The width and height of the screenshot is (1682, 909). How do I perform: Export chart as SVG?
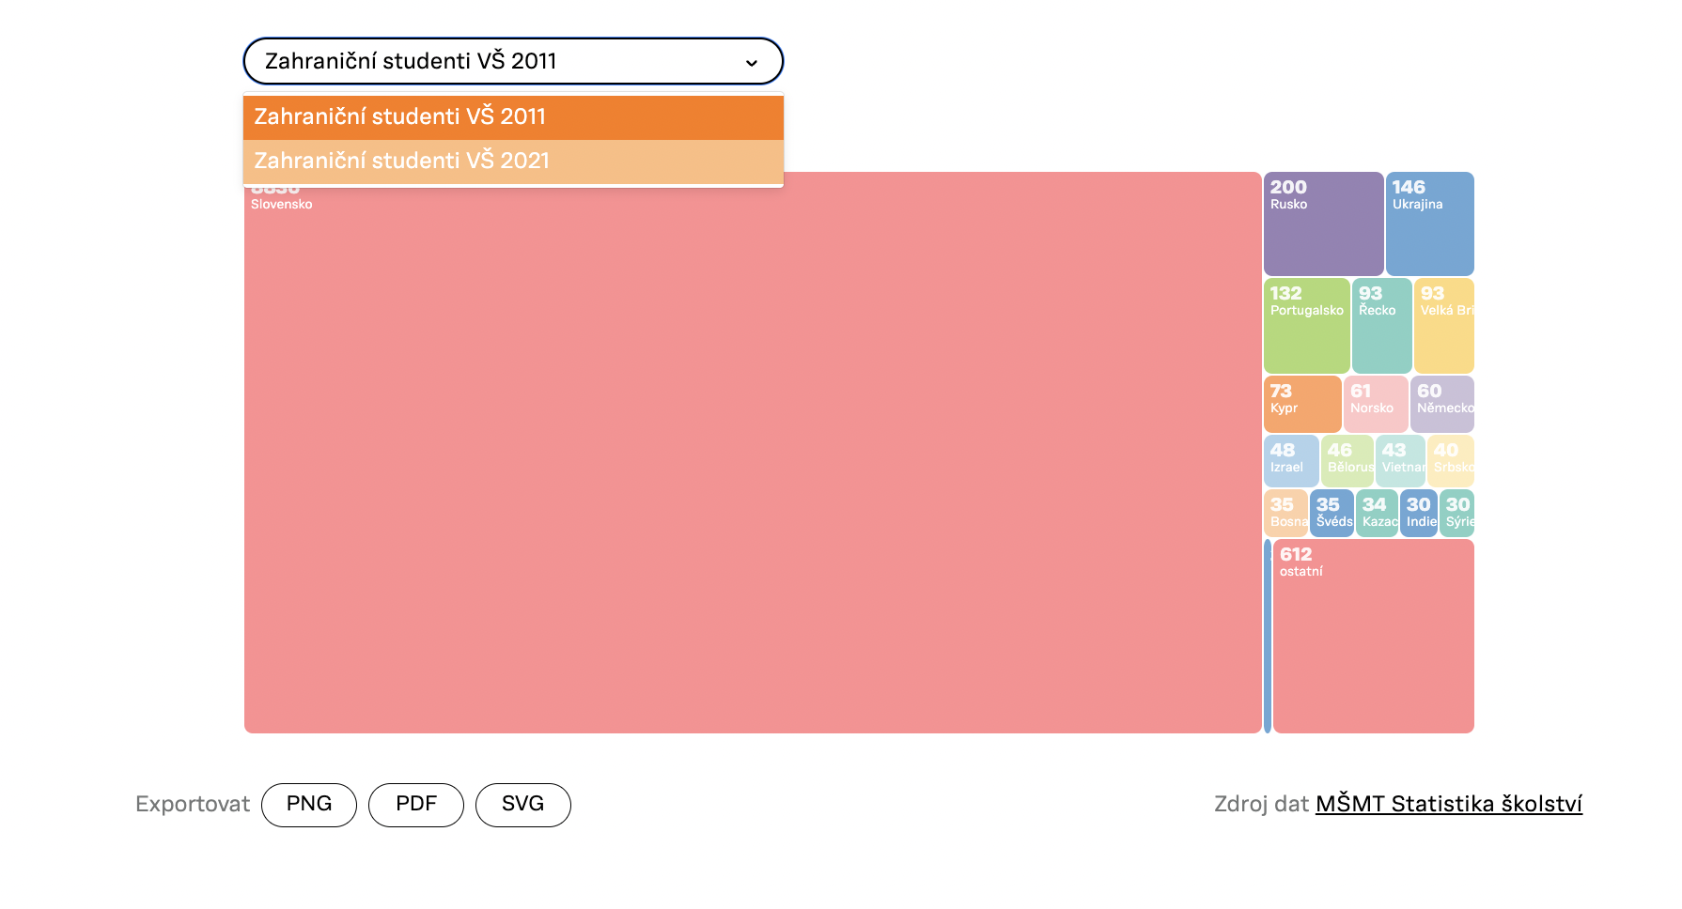pyautogui.click(x=522, y=805)
